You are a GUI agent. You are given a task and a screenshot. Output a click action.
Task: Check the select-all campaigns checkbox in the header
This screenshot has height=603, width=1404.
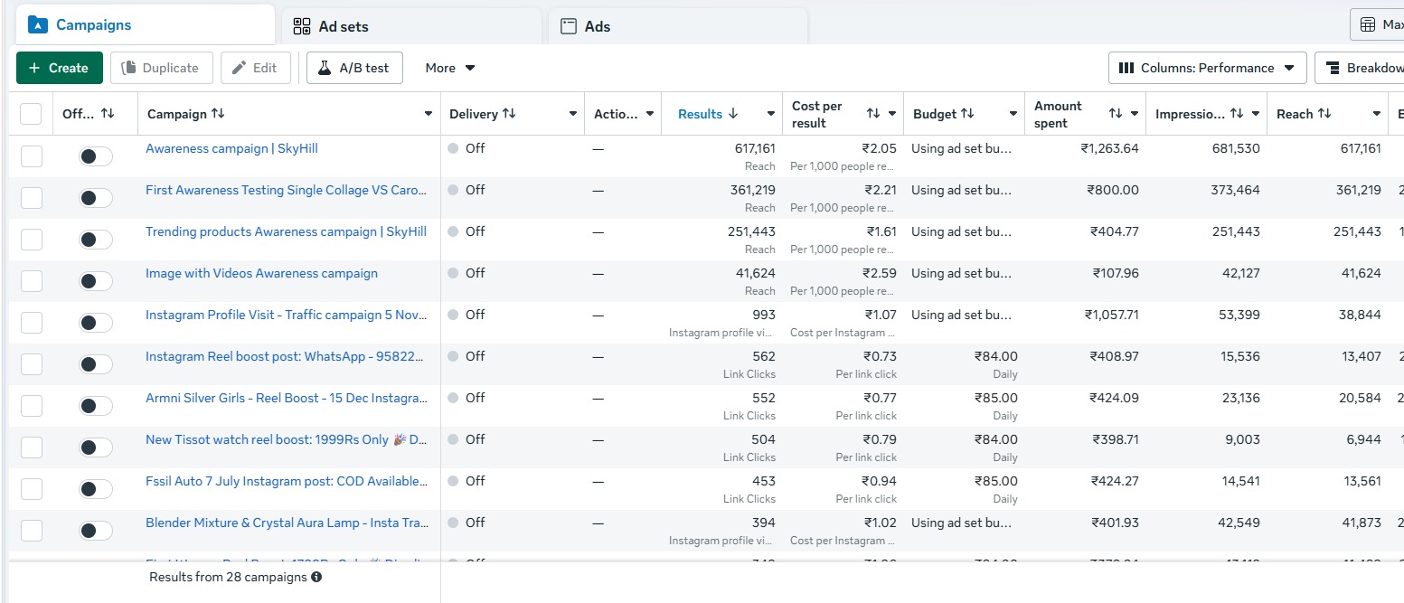(x=31, y=114)
